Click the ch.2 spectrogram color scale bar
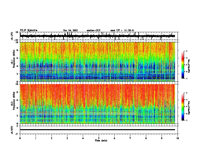The width and height of the screenshot is (200, 155). pyautogui.click(x=183, y=107)
